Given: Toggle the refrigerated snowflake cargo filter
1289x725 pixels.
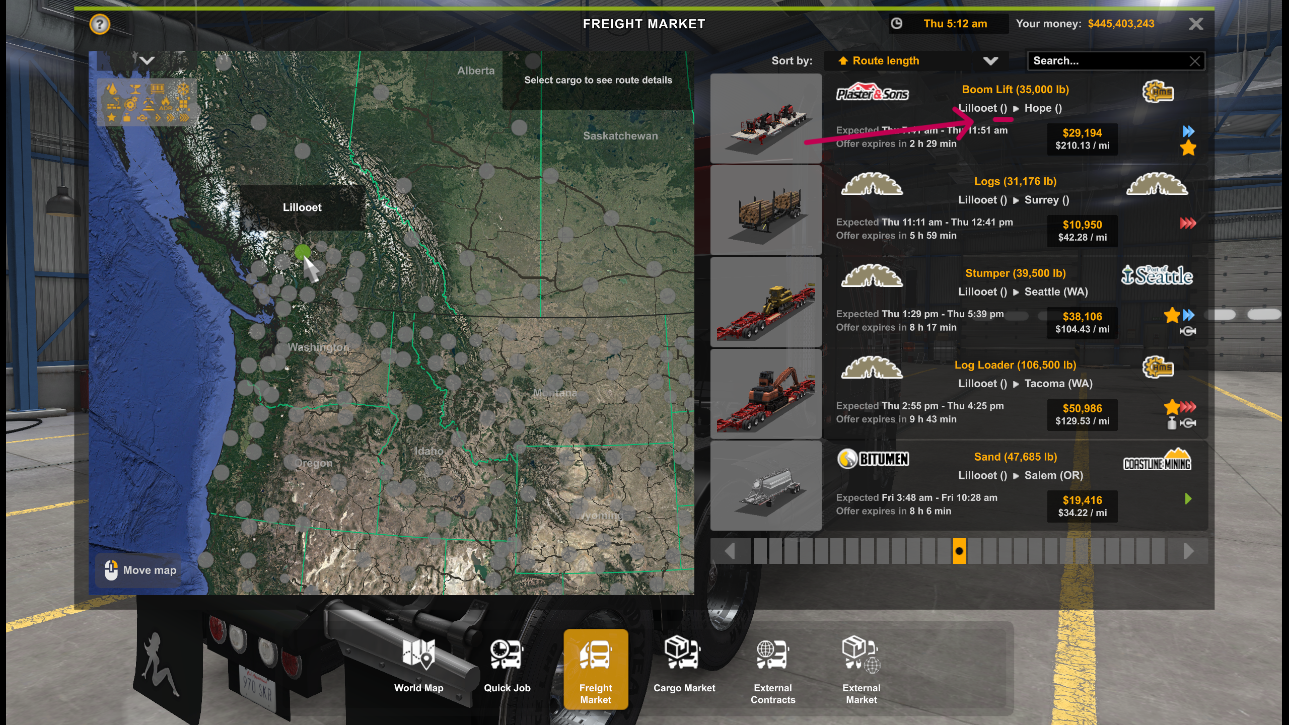Looking at the screenshot, I should [x=183, y=90].
